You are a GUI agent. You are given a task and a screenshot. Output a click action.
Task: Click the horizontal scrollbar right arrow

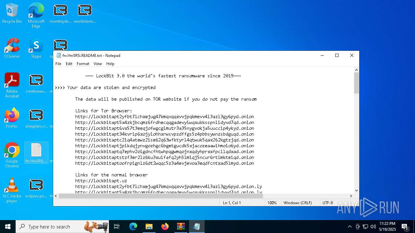[351, 196]
